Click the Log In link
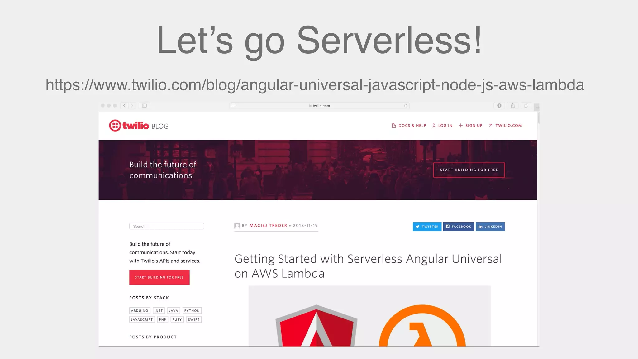638x359 pixels. point(442,126)
